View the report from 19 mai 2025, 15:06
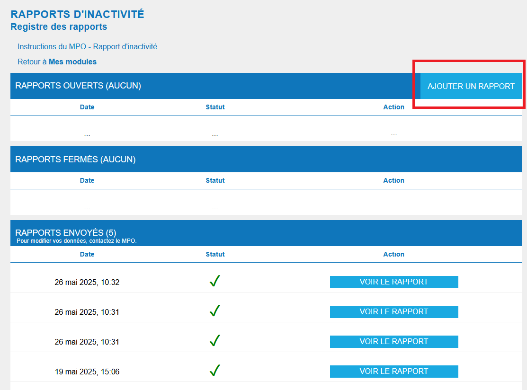 393,371
